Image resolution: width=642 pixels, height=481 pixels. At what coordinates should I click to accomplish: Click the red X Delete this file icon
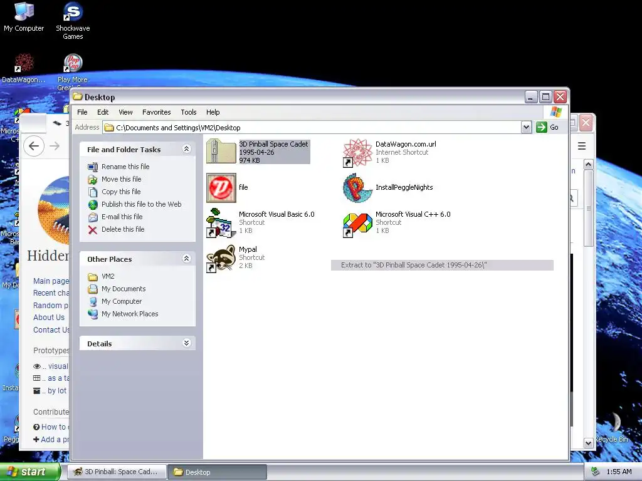tap(93, 229)
